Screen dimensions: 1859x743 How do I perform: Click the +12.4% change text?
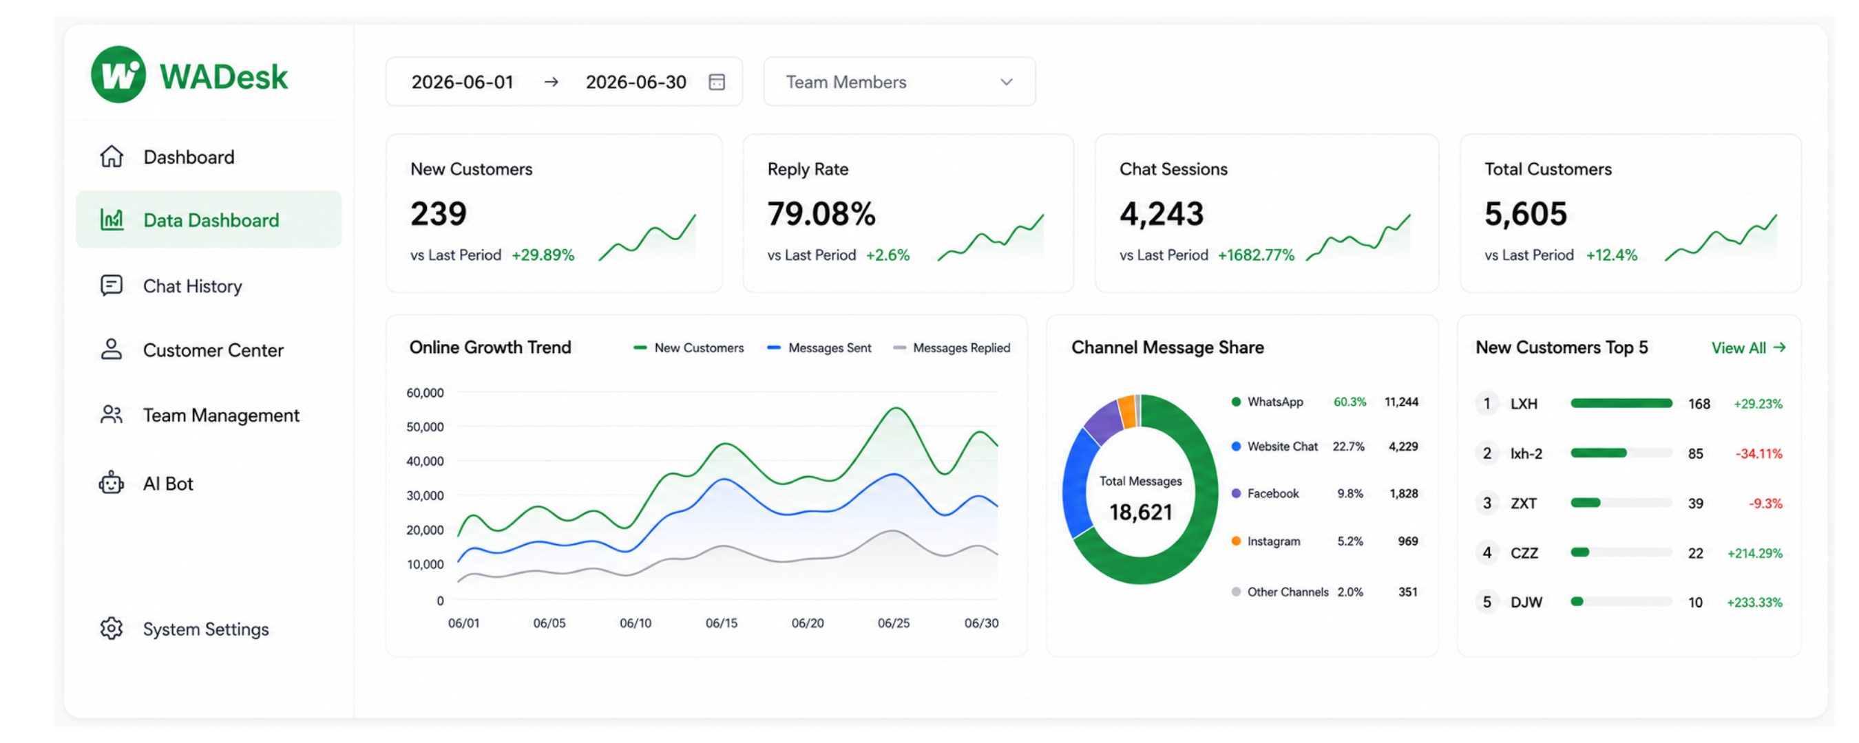click(x=1611, y=255)
